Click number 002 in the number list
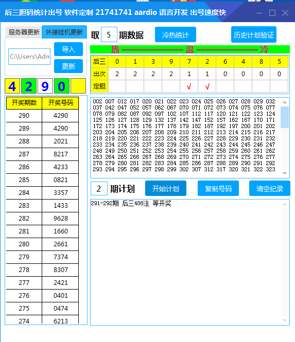The image size is (295, 342). (x=97, y=101)
